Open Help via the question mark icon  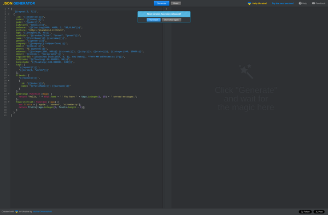pyautogui.click(x=300, y=3)
